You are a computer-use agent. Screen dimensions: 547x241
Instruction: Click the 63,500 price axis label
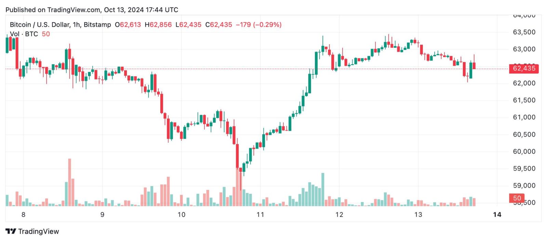click(x=524, y=32)
